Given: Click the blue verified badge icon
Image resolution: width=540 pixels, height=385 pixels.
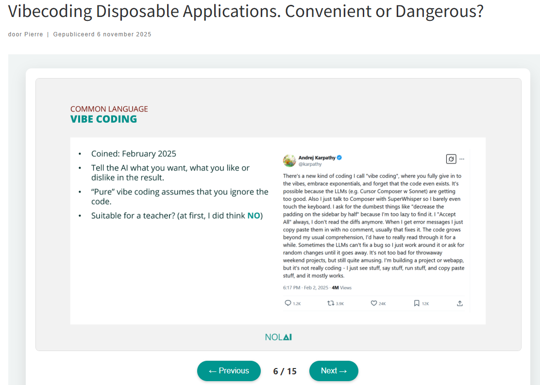Looking at the screenshot, I should tap(339, 158).
